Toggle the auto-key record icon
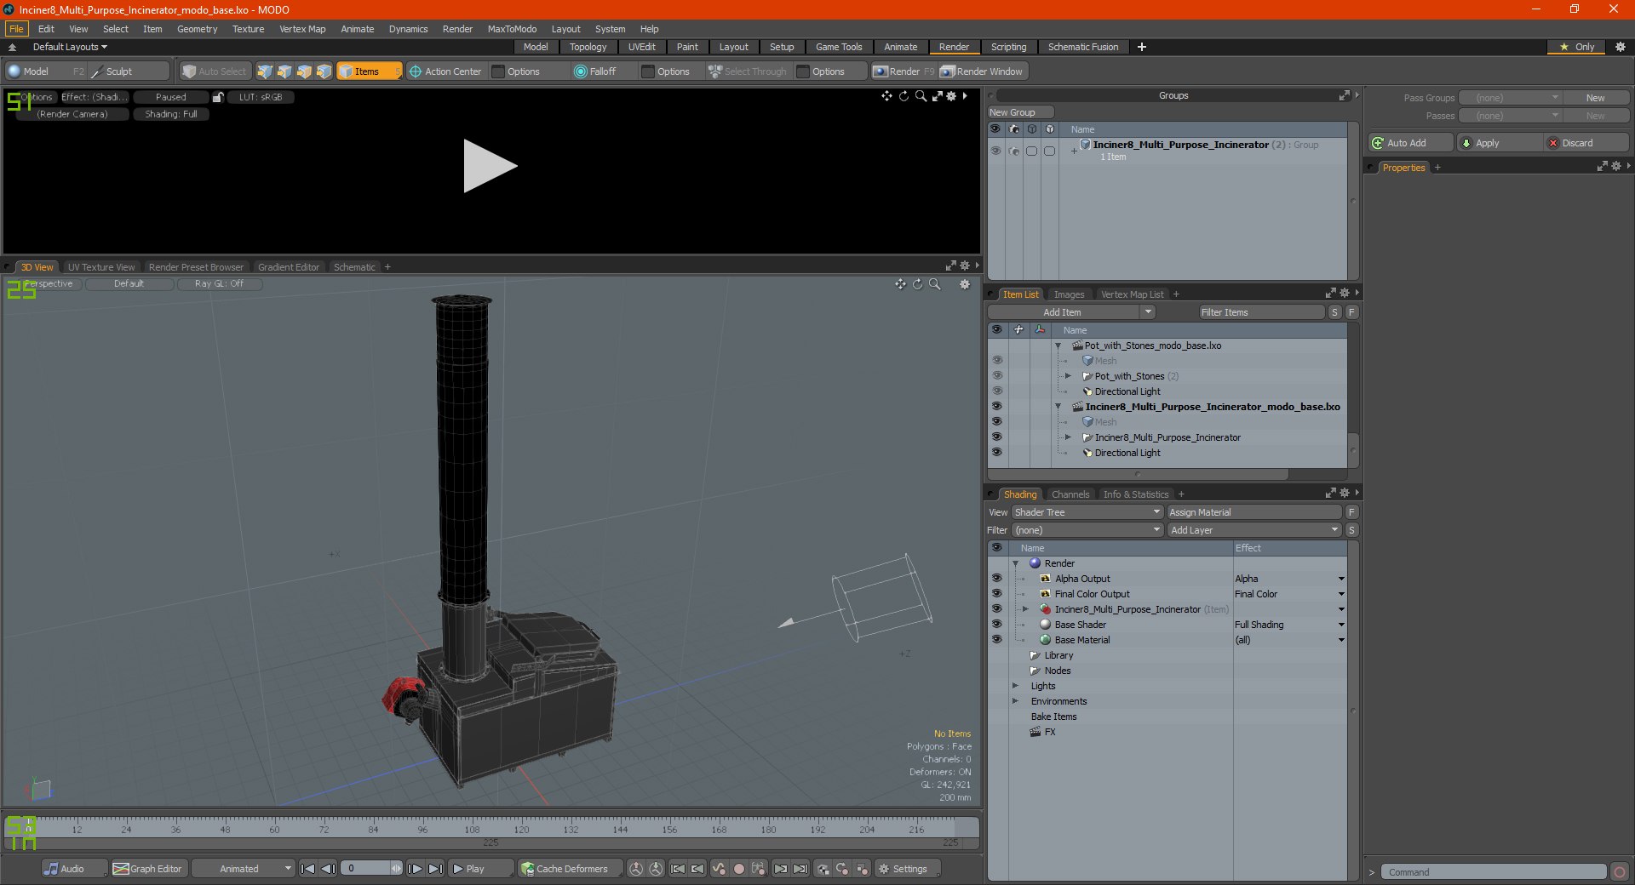 [739, 869]
